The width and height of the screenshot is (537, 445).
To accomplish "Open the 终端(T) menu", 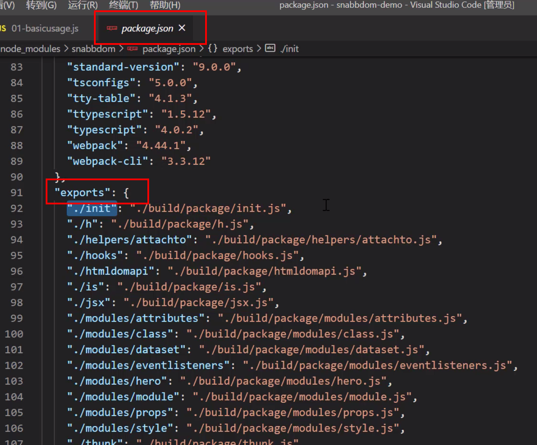I will [x=124, y=5].
